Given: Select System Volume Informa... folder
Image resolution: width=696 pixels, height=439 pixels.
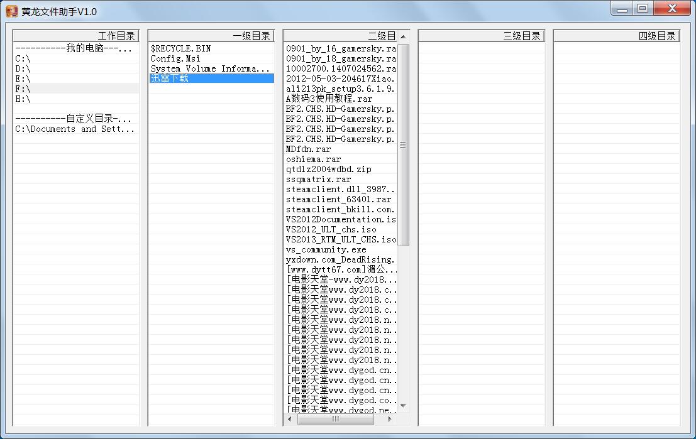Looking at the screenshot, I should (x=211, y=68).
